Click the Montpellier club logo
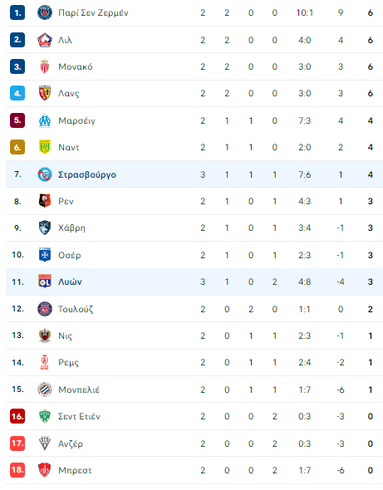Viewport: 383px width, 490px height. click(x=45, y=390)
